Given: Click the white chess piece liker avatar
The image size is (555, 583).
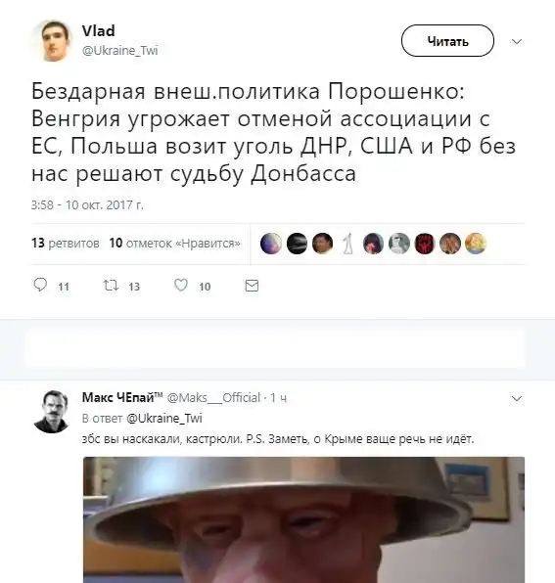Looking at the screenshot, I should coord(347,244).
